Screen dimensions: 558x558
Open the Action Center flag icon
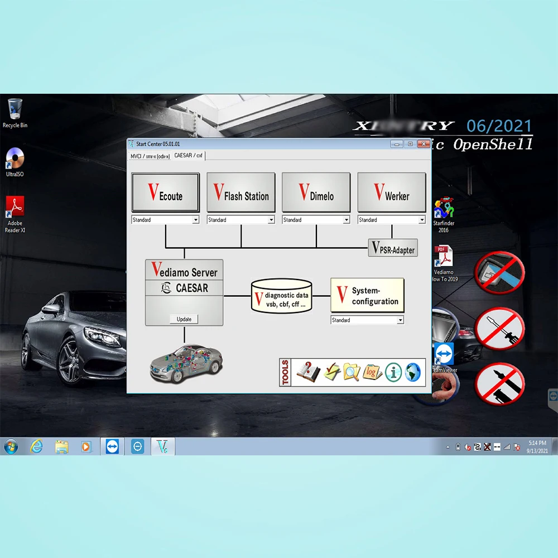[x=517, y=448]
